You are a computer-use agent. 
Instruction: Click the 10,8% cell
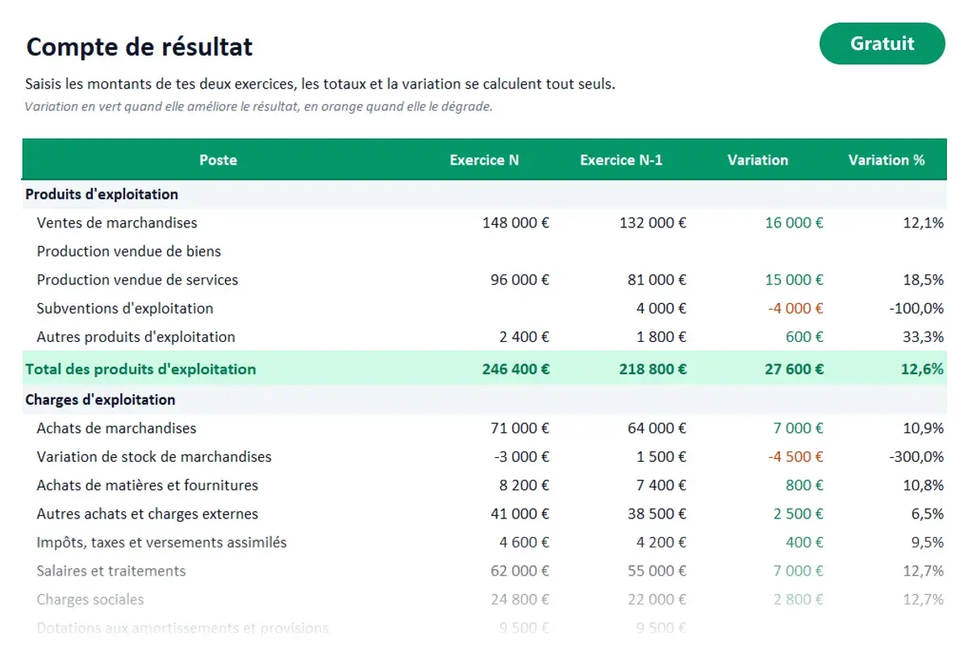tap(923, 485)
